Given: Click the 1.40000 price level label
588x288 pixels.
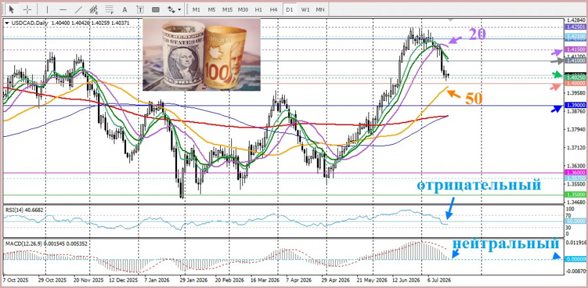Looking at the screenshot, I should 576,83.
